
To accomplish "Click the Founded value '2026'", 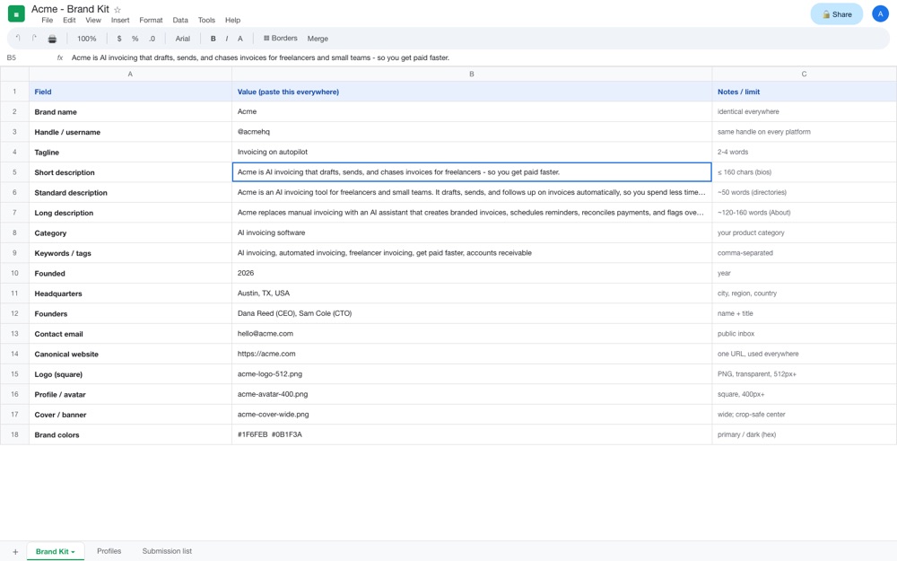I will tap(472, 273).
